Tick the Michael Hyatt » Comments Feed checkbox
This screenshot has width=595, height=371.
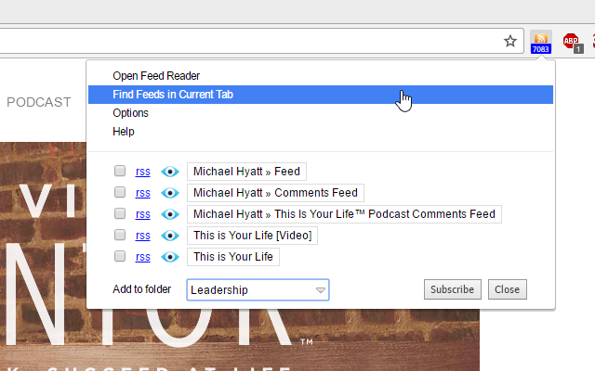tap(120, 193)
